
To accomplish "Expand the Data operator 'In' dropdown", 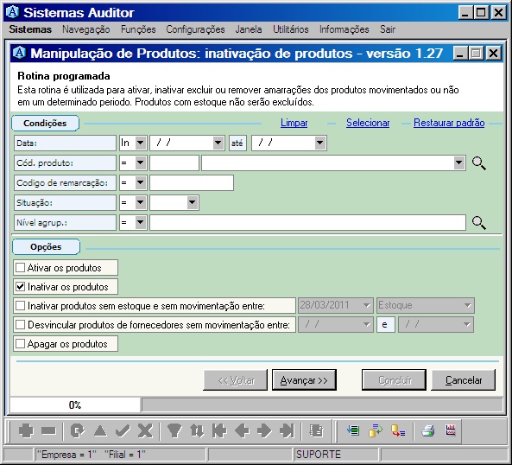I will tap(141, 143).
